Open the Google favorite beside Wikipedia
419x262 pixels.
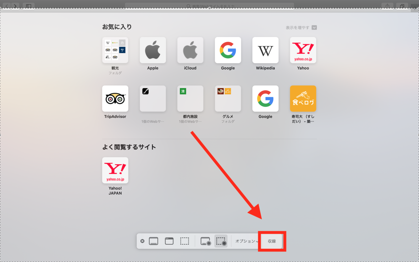[228, 50]
